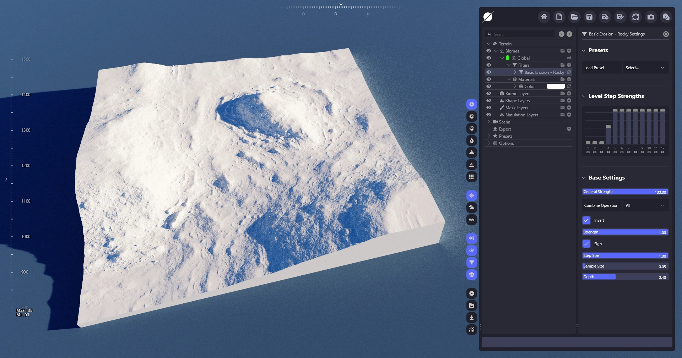The width and height of the screenshot is (682, 358).
Task: Open the Load Preset Select dropdown
Action: (645, 68)
